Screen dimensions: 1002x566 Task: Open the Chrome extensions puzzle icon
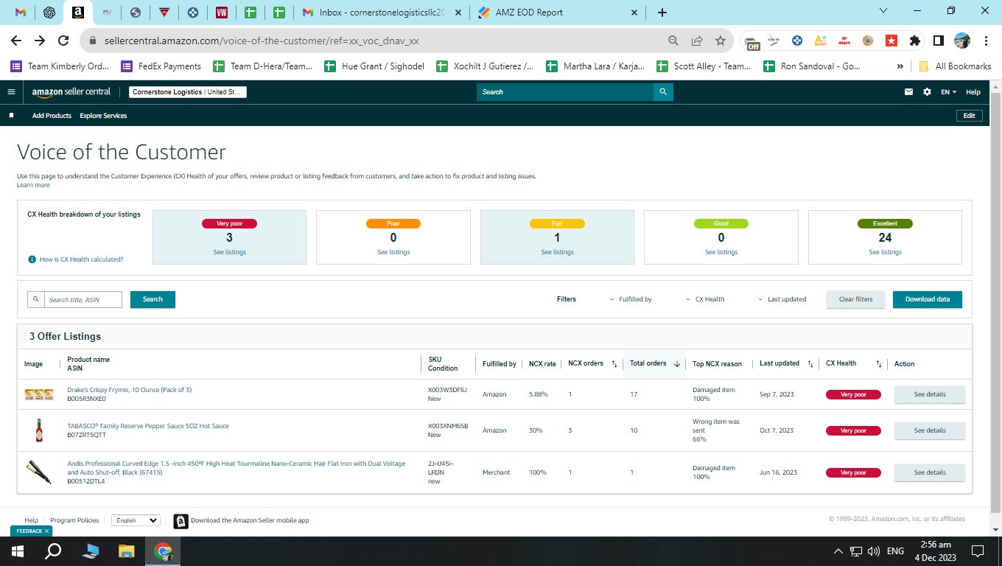pyautogui.click(x=915, y=41)
